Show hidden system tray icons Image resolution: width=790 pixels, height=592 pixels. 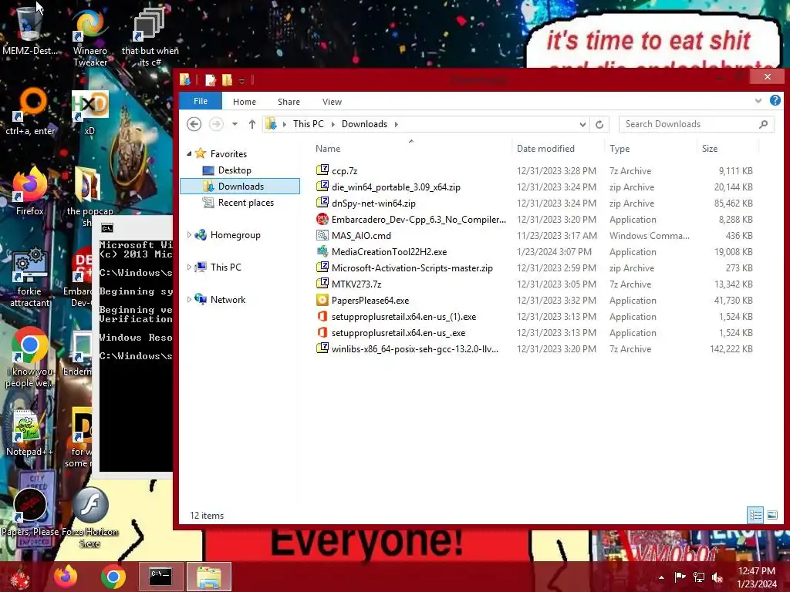pos(661,577)
